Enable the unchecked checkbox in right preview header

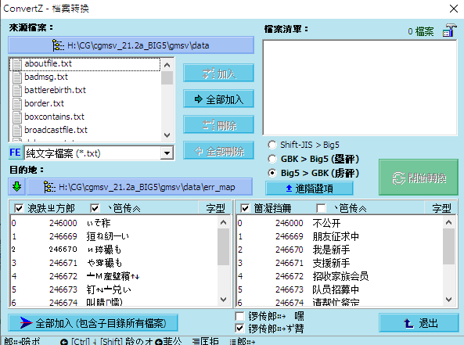[321, 208]
